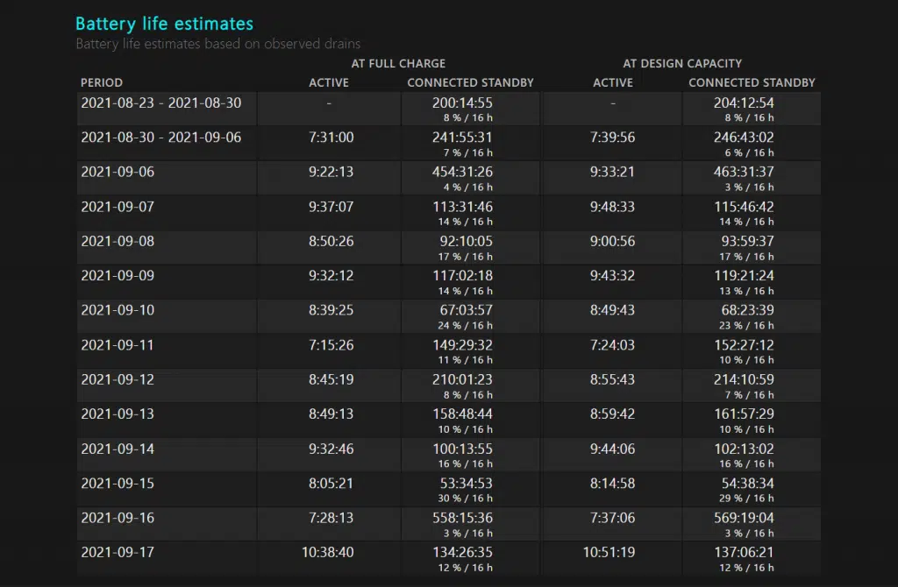Click the 23 % / 16 h drain rate
898x587 pixels.
coord(746,326)
